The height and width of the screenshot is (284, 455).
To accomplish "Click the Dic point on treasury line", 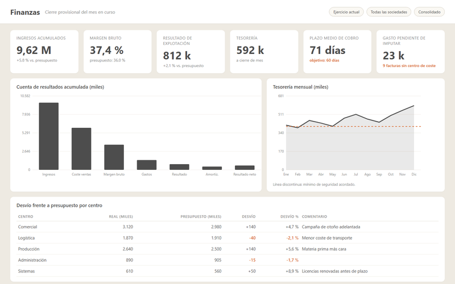I will click(414, 106).
